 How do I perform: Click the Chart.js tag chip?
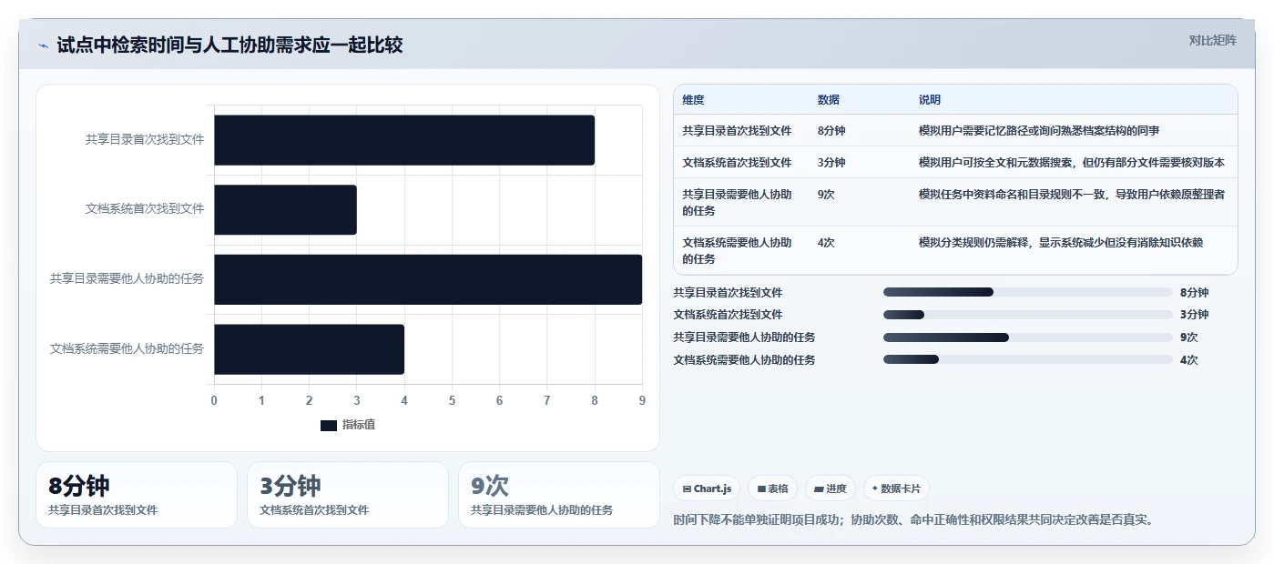[708, 488]
